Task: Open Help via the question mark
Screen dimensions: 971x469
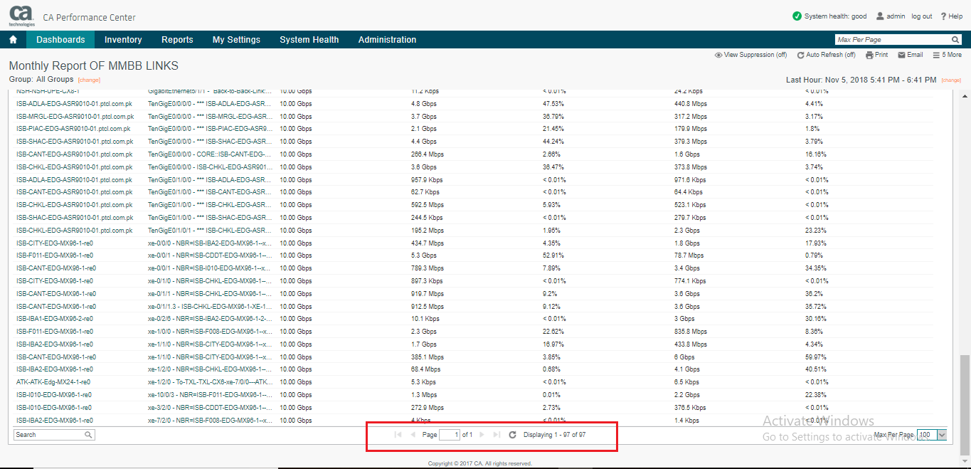Action: tap(943, 16)
